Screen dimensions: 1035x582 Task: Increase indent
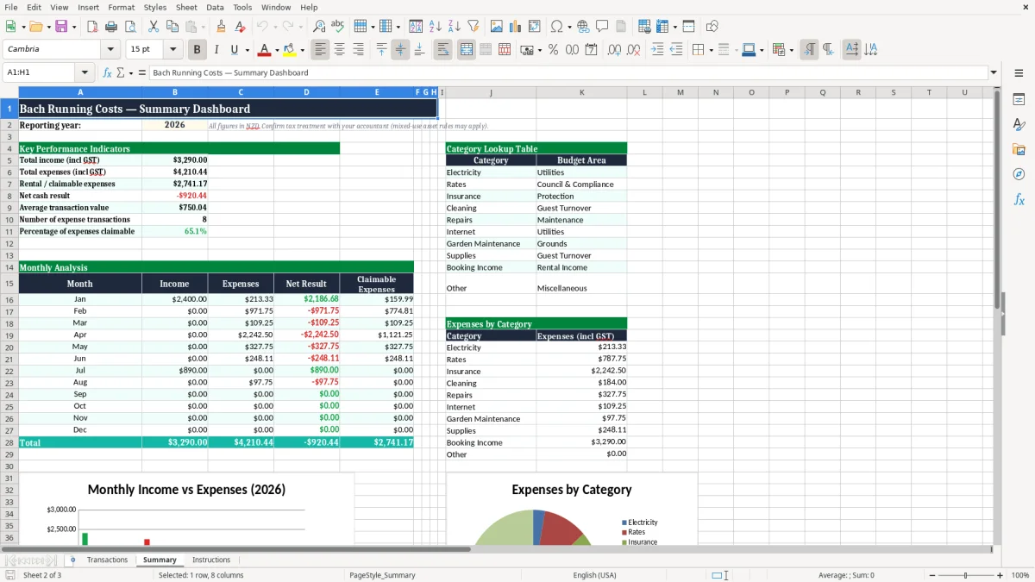[x=657, y=50]
